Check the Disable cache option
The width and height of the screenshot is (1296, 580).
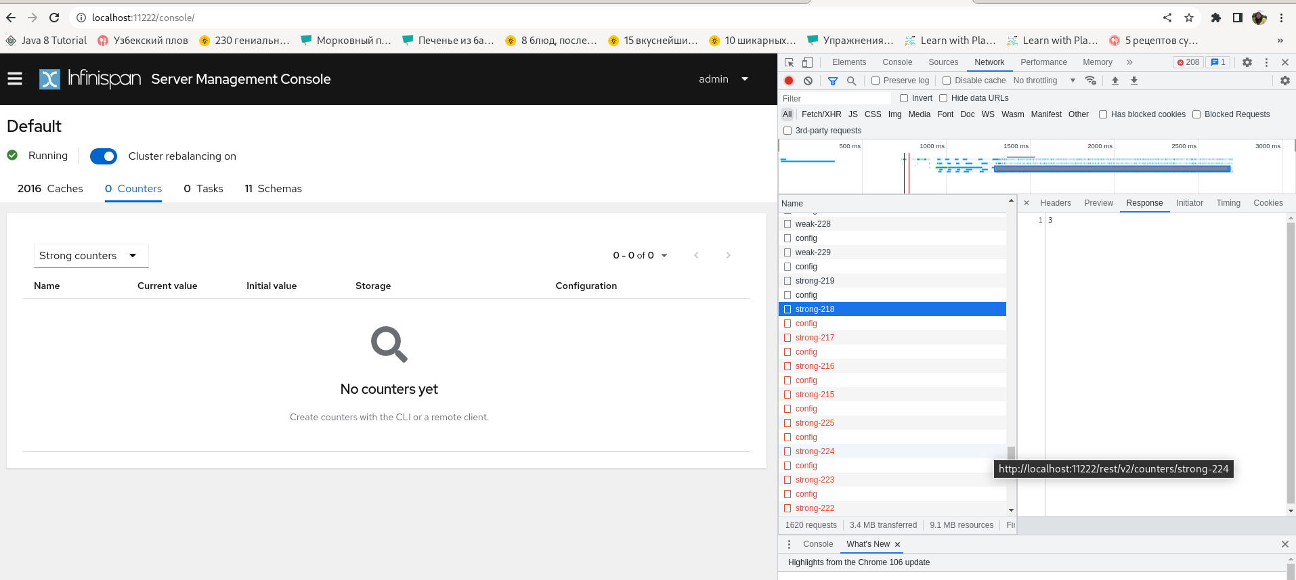(x=947, y=81)
